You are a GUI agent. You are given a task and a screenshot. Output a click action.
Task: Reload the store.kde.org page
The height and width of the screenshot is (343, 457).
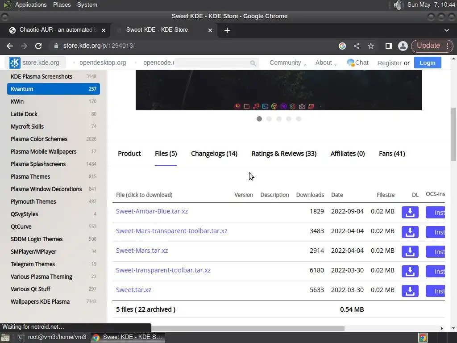[x=38, y=46]
